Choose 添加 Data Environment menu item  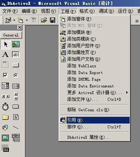[x=95, y=86]
